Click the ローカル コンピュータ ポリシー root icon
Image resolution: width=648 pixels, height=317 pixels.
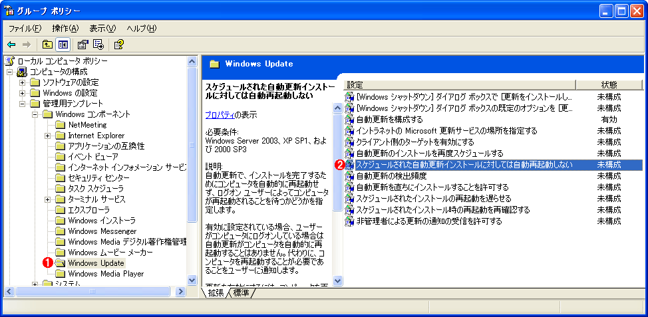(9, 61)
